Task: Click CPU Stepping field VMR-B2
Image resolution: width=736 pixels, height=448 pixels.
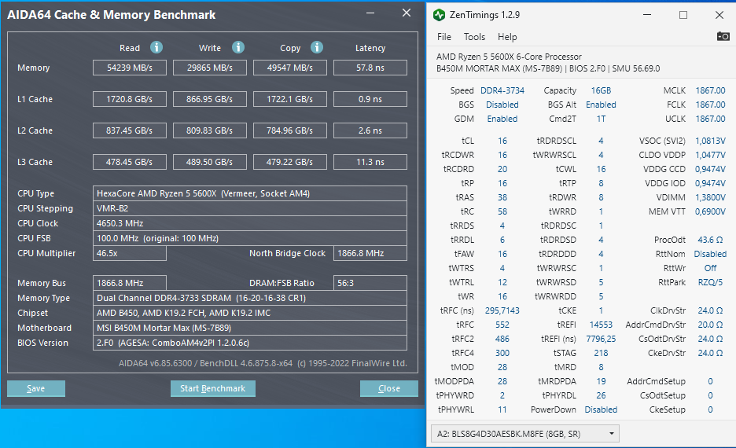Action: tap(250, 208)
